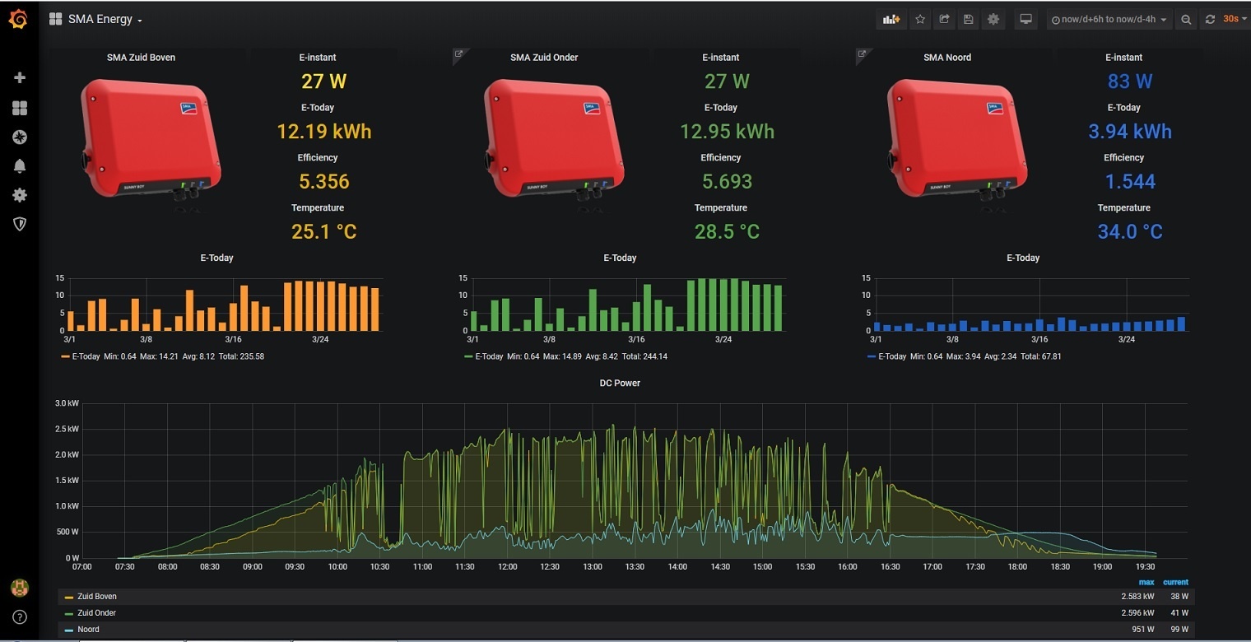Sort DC Power legend by max column
The height and width of the screenshot is (642, 1251).
(x=1146, y=582)
